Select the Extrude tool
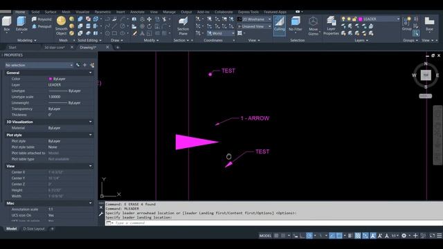Screen dimensions: 443x249 (21, 24)
